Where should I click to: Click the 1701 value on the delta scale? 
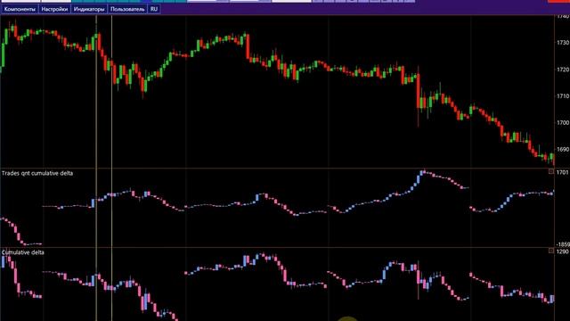tap(563, 172)
